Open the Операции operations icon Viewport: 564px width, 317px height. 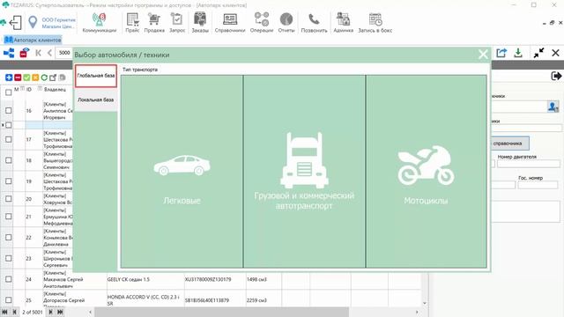coord(262,23)
